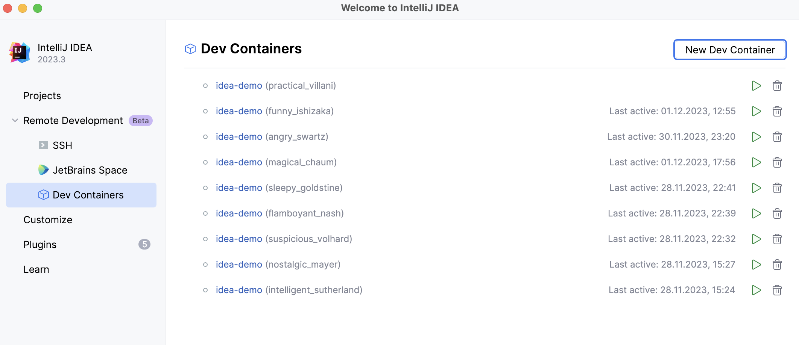Delete the nostalgic_mayer container

[x=777, y=265]
